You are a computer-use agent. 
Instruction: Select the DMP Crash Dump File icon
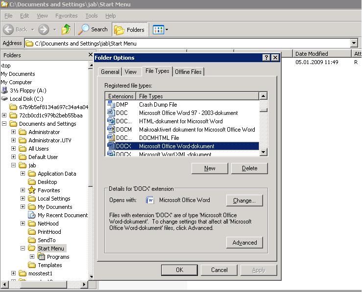(111, 104)
